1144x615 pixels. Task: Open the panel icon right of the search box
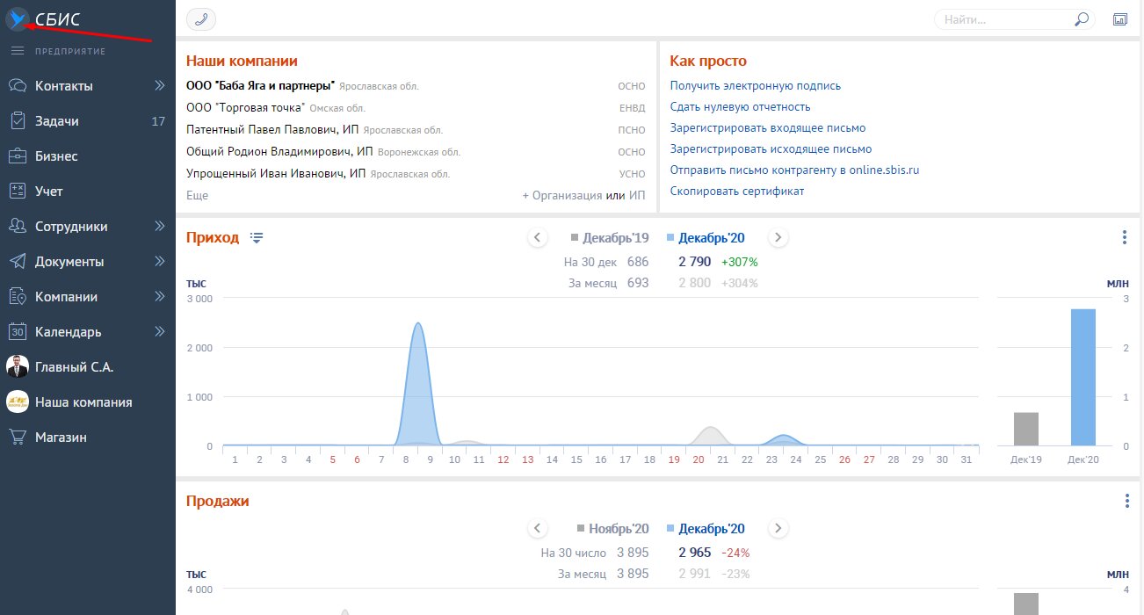(1120, 19)
